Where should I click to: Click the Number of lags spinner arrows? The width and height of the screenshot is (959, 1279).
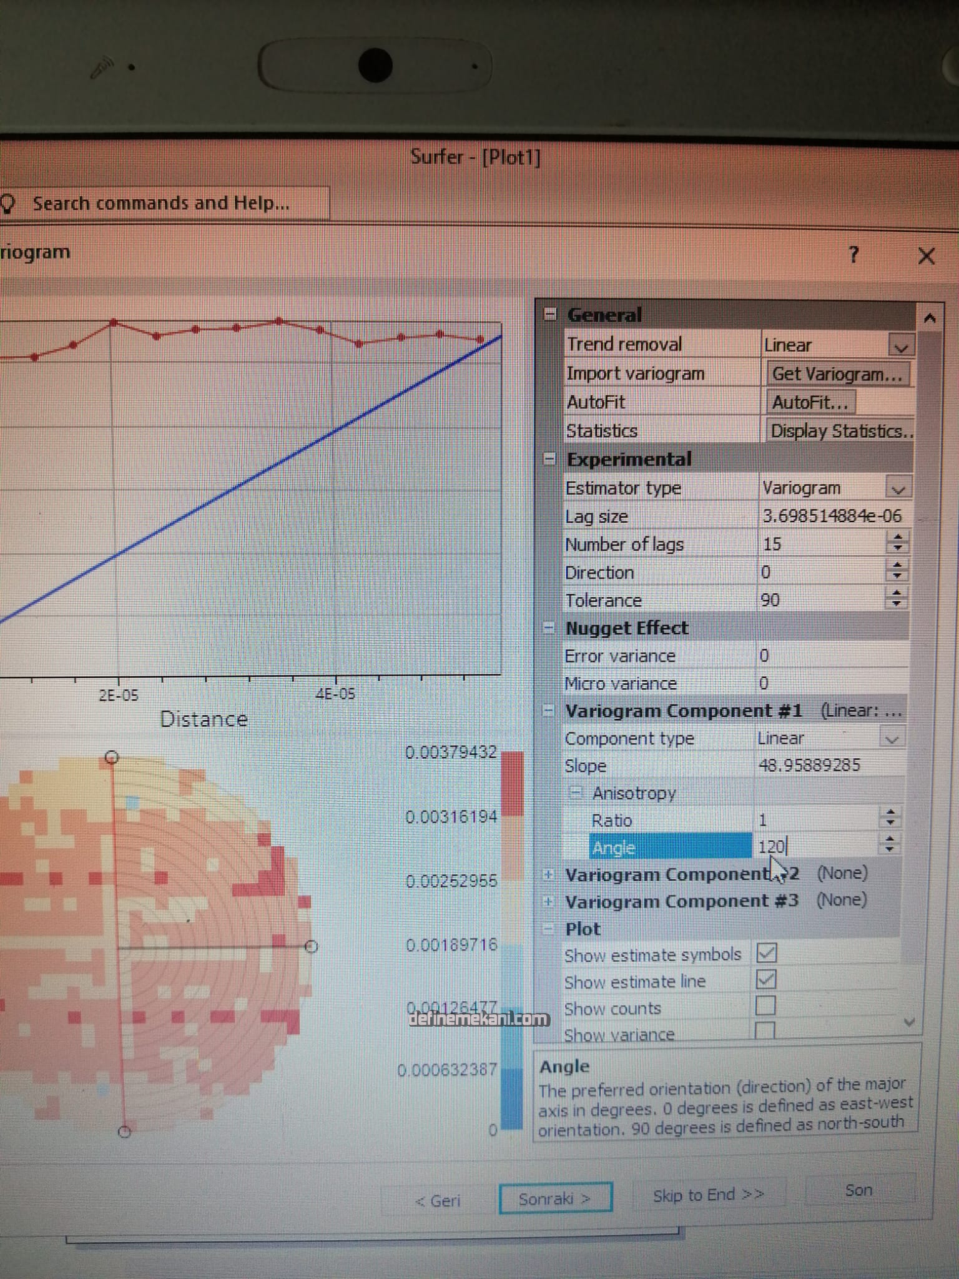click(x=897, y=543)
